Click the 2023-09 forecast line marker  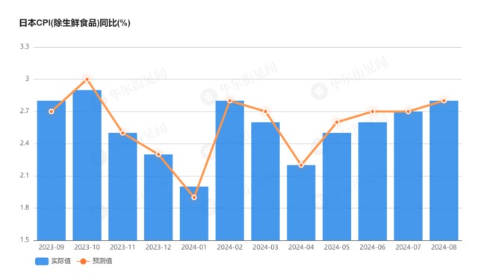pos(52,111)
